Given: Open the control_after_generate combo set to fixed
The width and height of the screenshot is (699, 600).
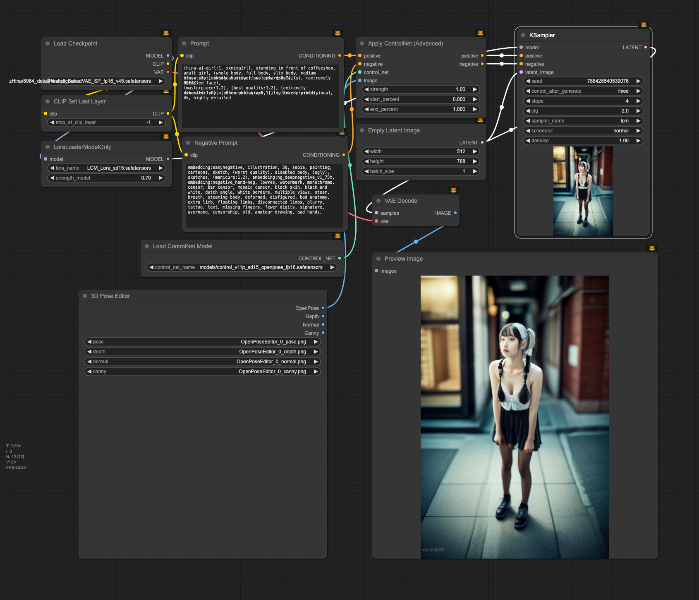Looking at the screenshot, I should point(583,91).
